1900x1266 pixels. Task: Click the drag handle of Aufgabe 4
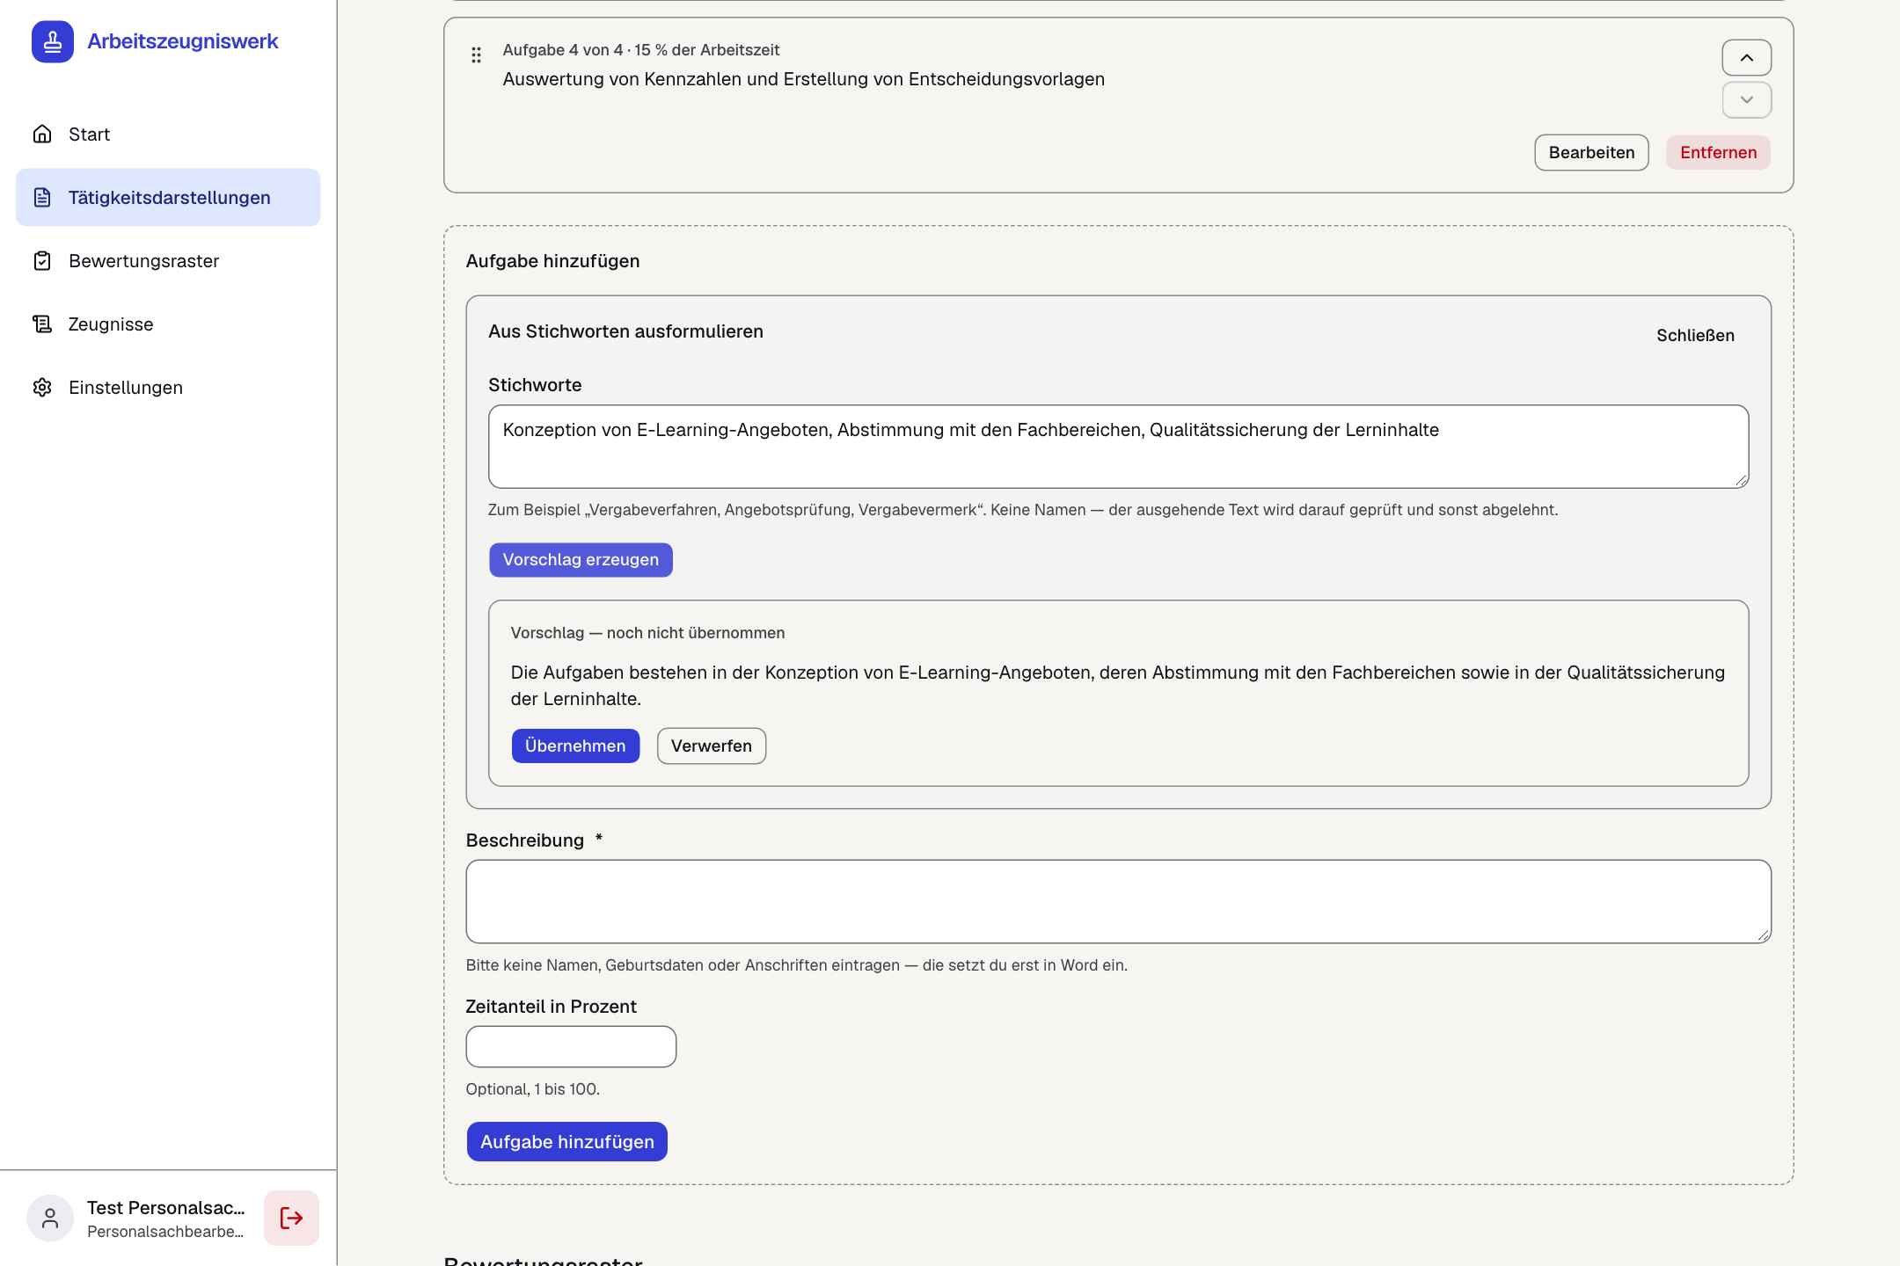point(476,55)
